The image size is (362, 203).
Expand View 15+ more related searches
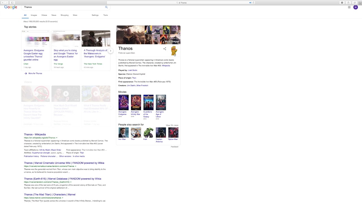[172, 125]
